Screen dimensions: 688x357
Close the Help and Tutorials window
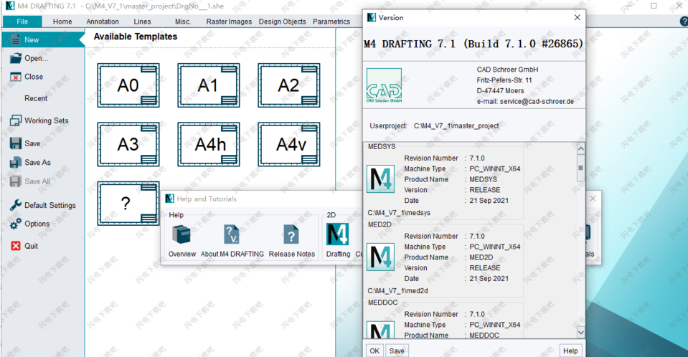593,199
